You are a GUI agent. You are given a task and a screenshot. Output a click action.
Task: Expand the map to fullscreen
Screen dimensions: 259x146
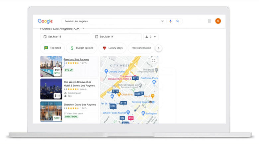pos(154,60)
